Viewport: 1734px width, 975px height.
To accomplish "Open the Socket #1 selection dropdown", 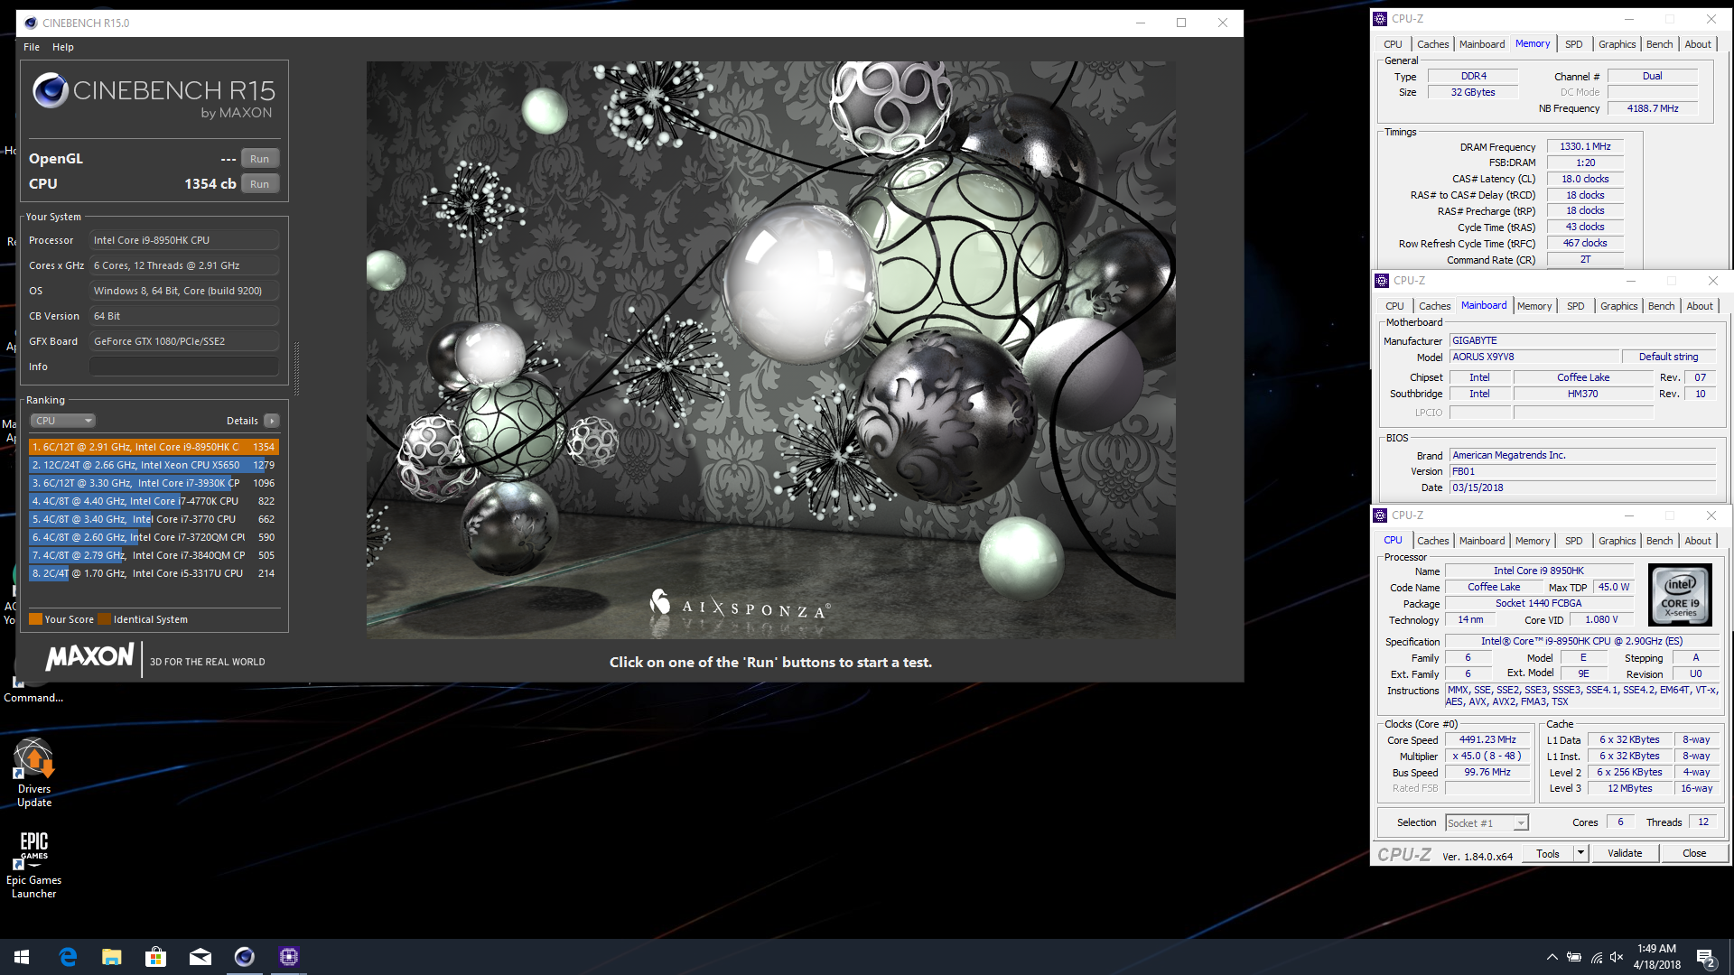I will pos(1486,823).
